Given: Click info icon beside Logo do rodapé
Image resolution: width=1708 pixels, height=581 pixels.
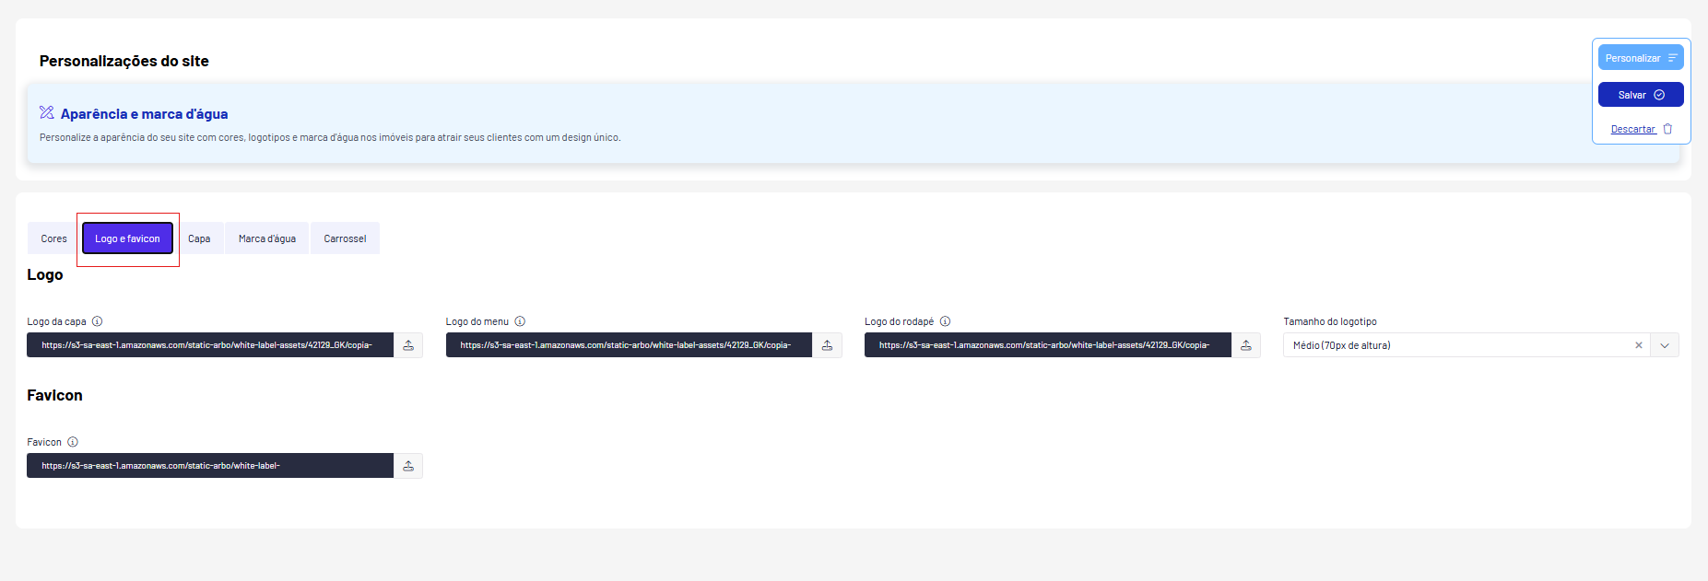Looking at the screenshot, I should (x=945, y=321).
